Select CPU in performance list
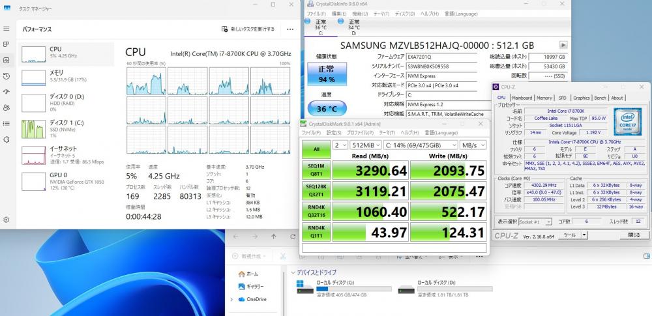Viewport: 652px width, 316px height. point(66,54)
